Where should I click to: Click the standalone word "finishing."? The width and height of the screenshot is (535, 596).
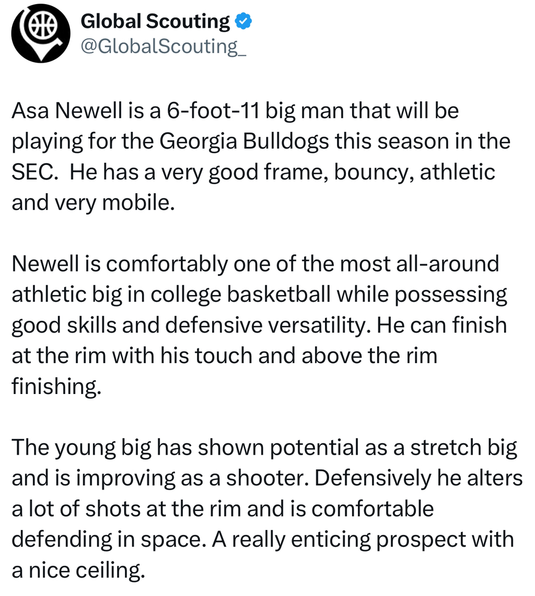55,386
